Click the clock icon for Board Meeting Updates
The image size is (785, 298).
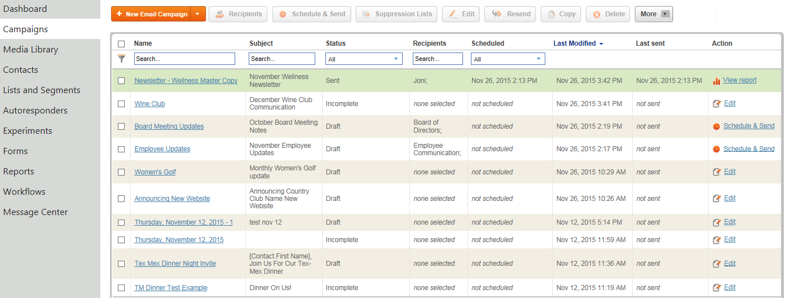(716, 126)
